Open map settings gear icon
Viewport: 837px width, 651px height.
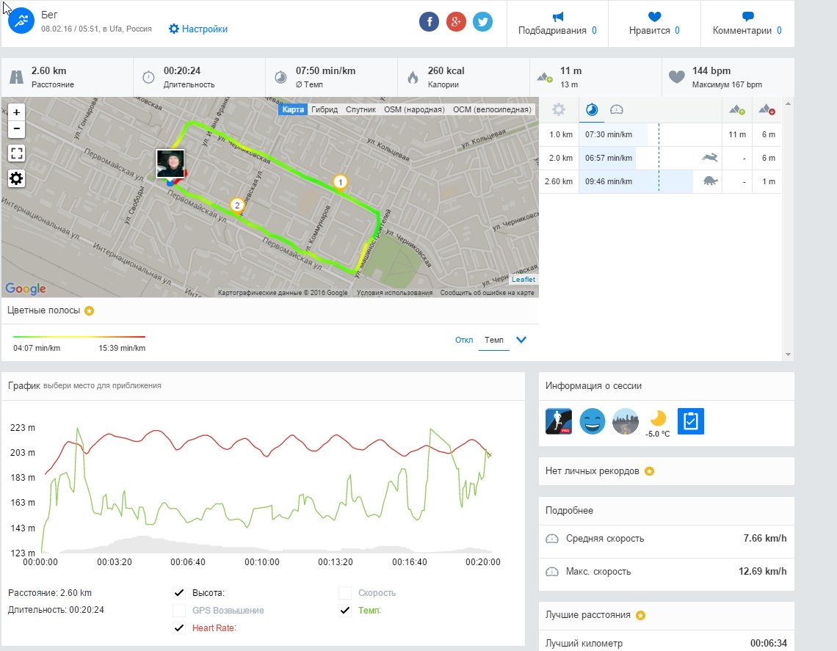pyautogui.click(x=16, y=178)
